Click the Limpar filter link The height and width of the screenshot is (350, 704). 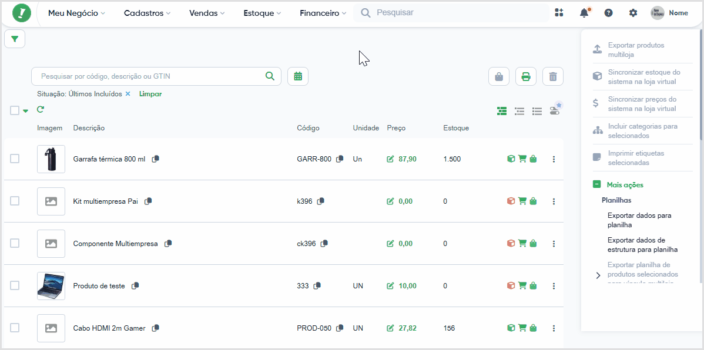tap(150, 94)
